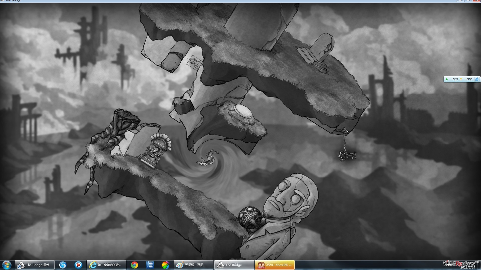Launch Google Chrome from taskbar
The width and height of the screenshot is (481, 270).
coord(135,265)
